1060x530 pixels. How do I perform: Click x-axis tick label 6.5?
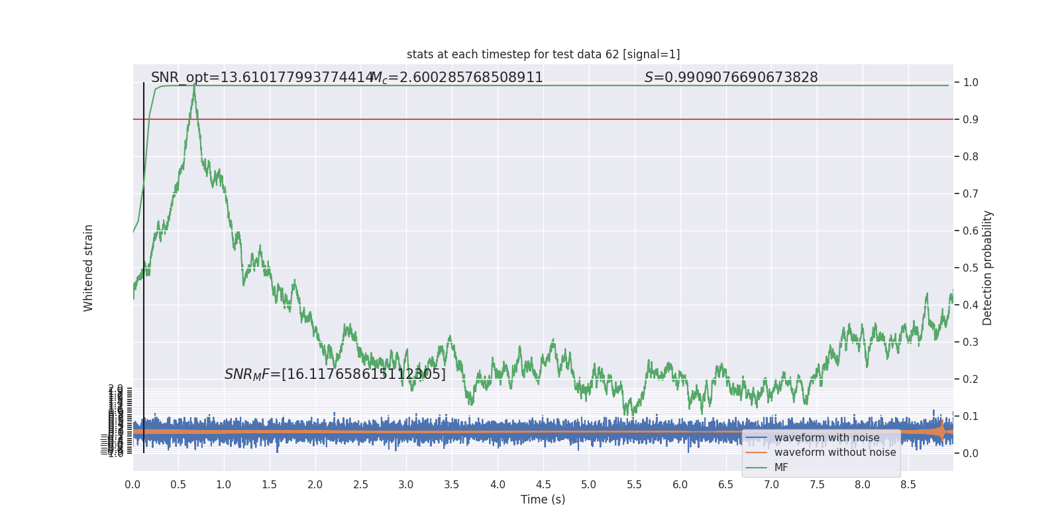coord(726,485)
